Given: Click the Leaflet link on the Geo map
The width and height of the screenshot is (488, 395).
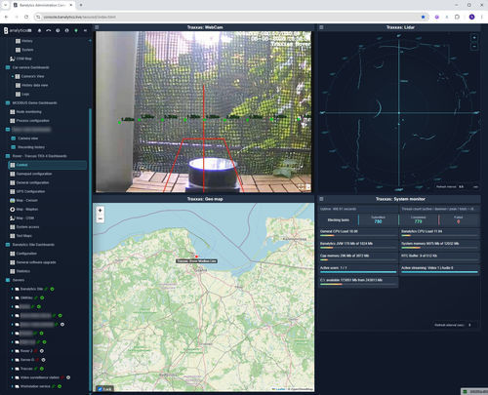Looking at the screenshot, I should click(x=280, y=389).
